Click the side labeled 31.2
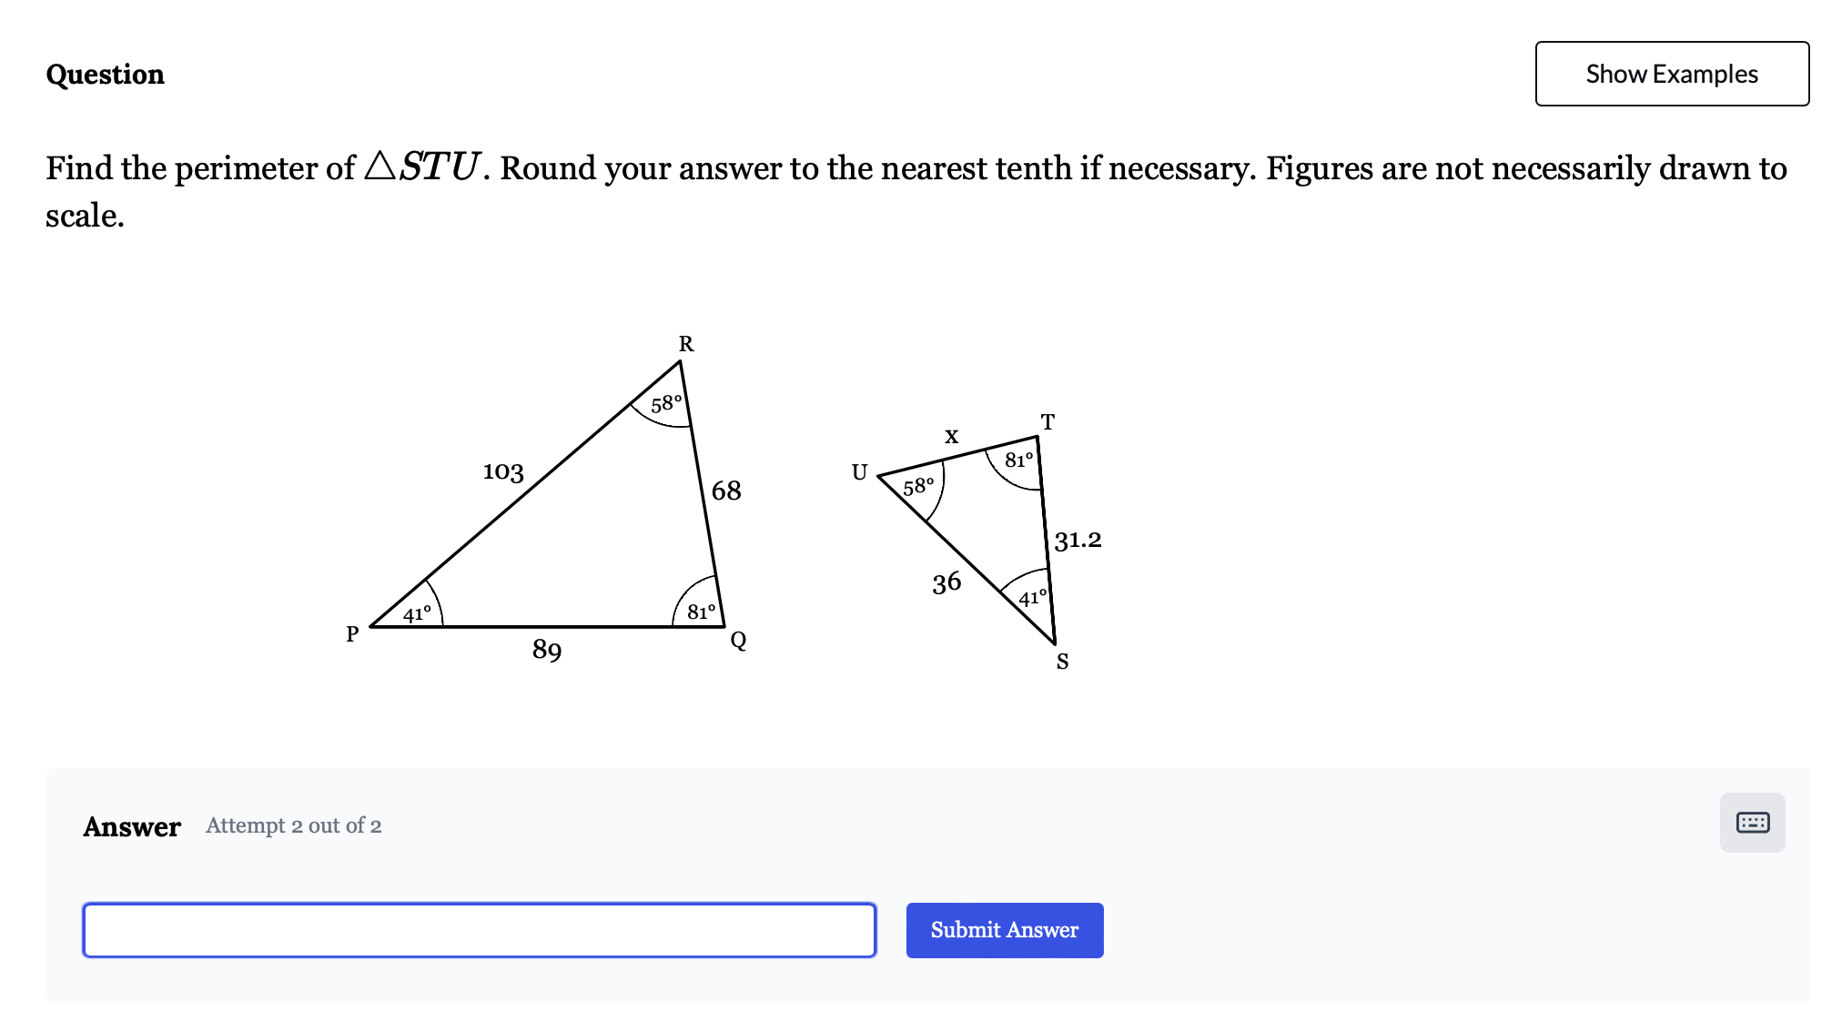1842x1032 pixels. click(1078, 540)
